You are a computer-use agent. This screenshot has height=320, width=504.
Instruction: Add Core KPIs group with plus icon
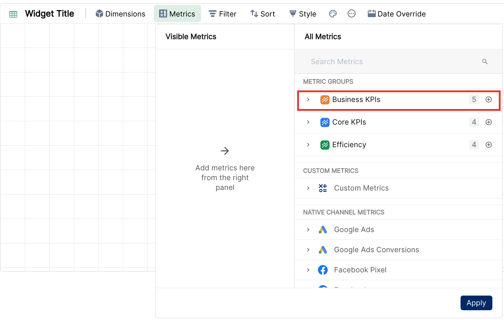point(489,122)
